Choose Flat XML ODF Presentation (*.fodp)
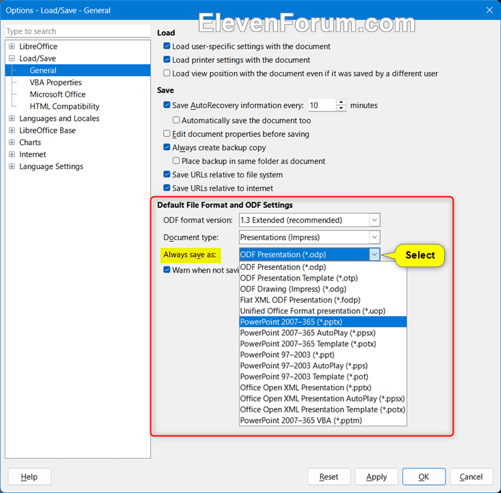The height and width of the screenshot is (493, 501). point(323,300)
